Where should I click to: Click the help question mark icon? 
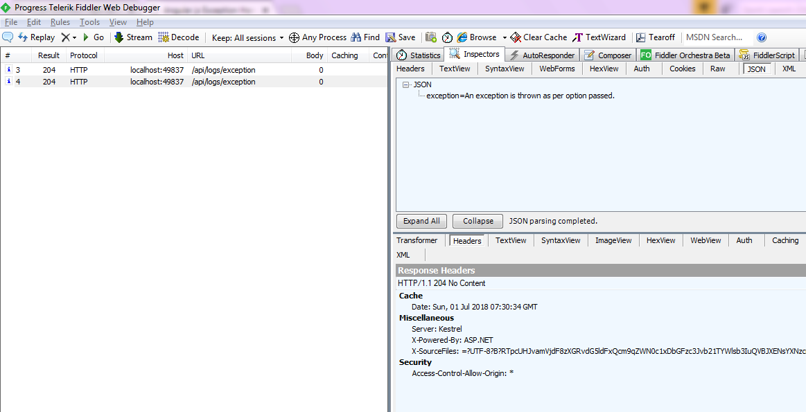(x=762, y=37)
